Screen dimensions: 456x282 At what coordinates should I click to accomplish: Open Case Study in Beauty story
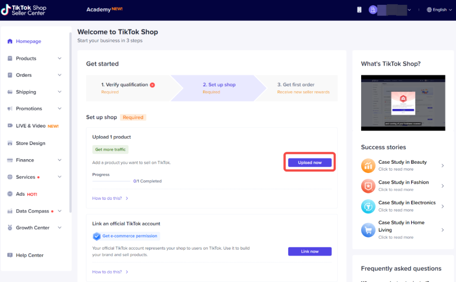click(x=403, y=165)
